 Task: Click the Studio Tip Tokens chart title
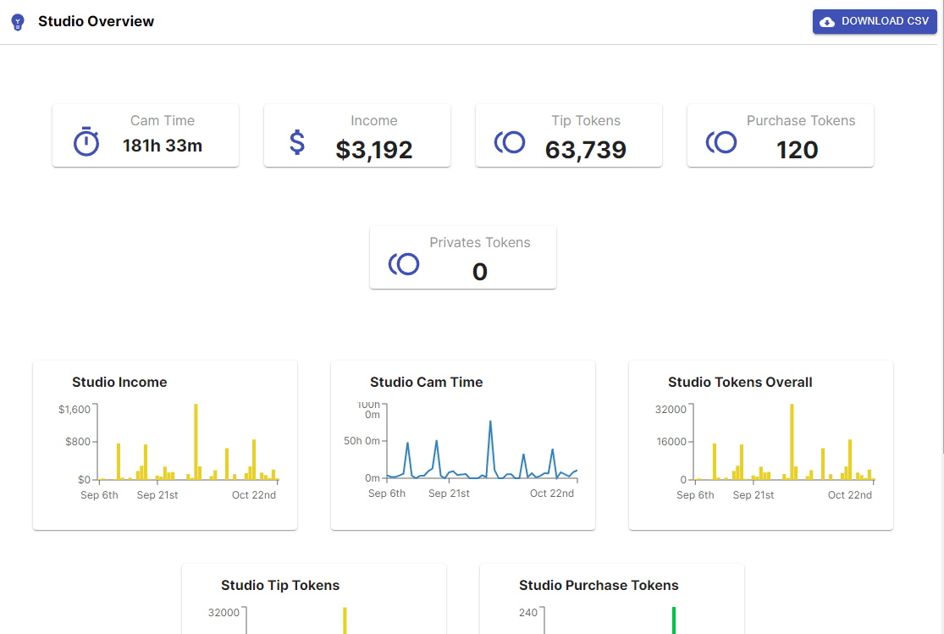pos(280,585)
